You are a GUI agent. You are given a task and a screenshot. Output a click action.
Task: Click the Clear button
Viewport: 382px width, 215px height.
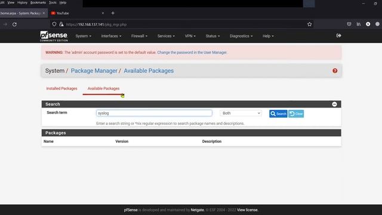(296, 113)
